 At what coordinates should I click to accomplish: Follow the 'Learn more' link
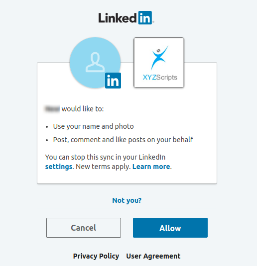tap(151, 167)
